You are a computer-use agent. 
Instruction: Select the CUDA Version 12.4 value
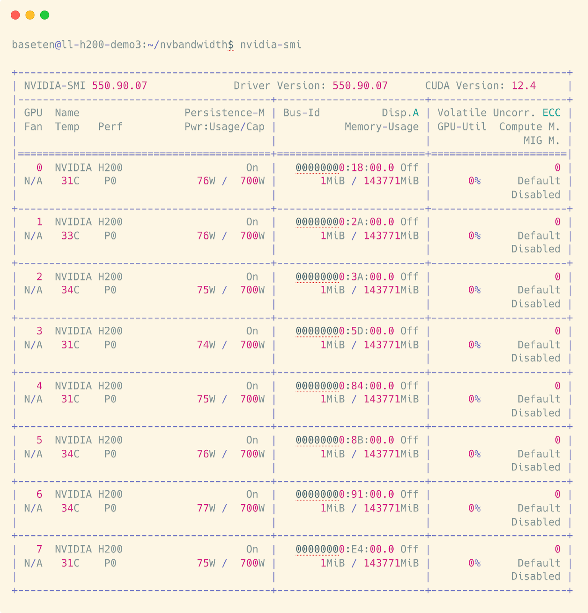click(524, 85)
